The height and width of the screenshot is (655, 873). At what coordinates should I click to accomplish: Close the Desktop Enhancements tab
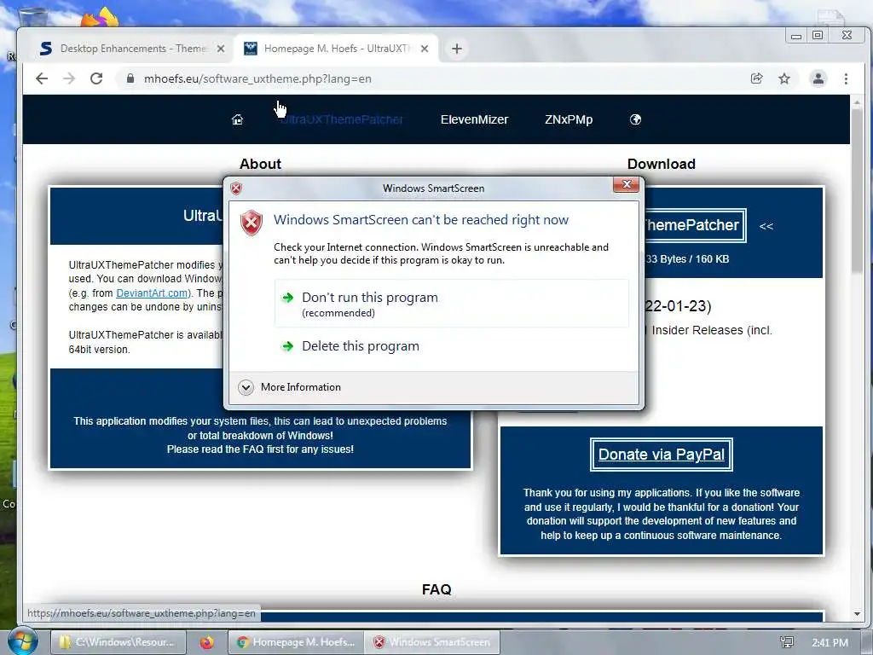click(221, 49)
